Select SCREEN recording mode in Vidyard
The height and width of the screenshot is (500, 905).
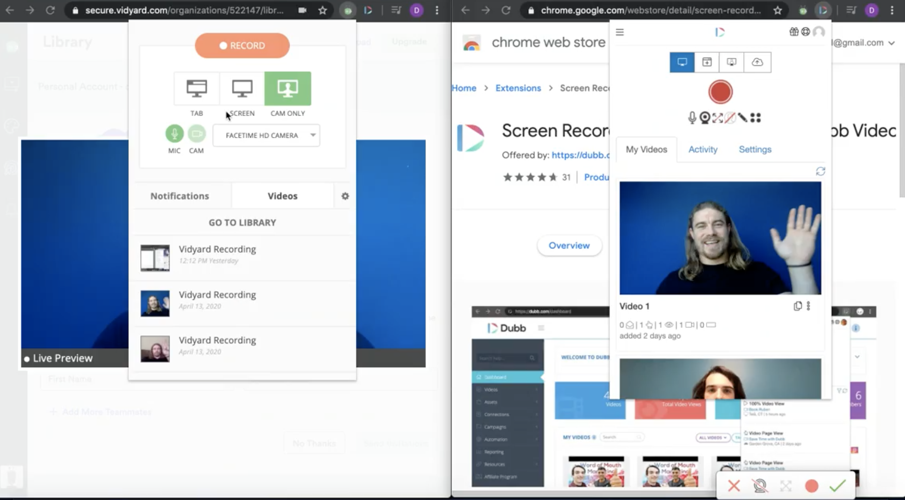pos(242,88)
